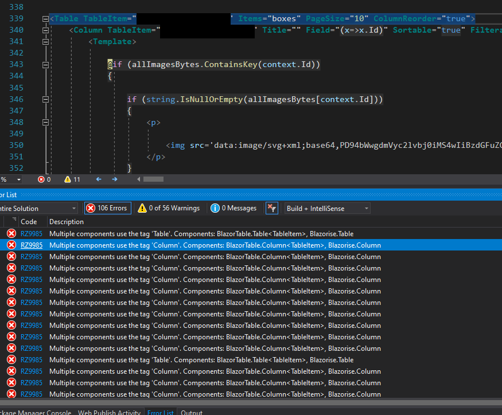The image size is (502, 415).
Task: Click the navigate forward arrow in editor status bar
Action: pos(114,179)
